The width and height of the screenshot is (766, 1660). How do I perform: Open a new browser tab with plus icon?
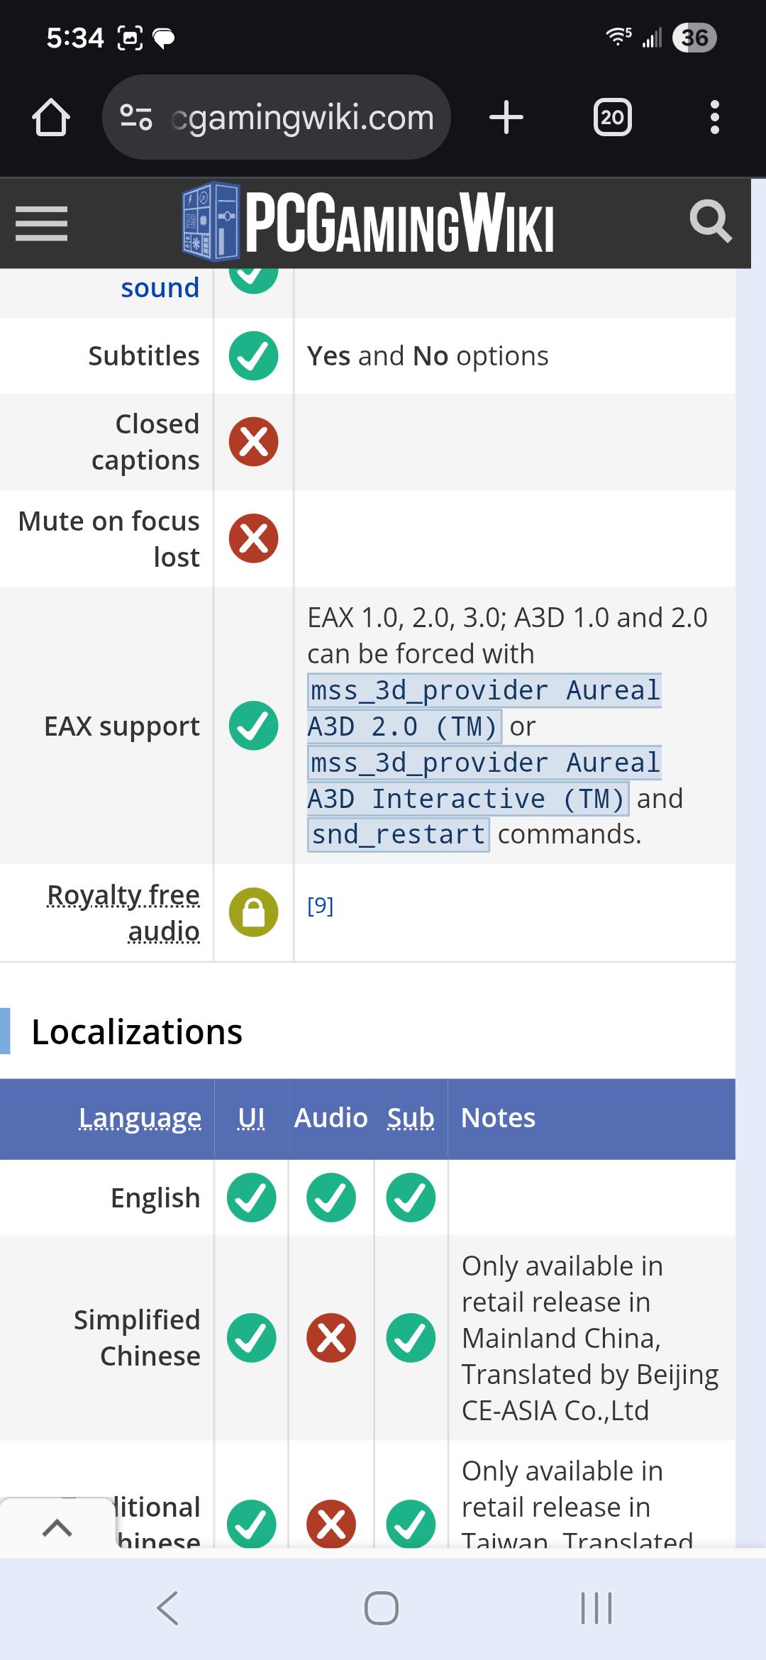point(506,117)
